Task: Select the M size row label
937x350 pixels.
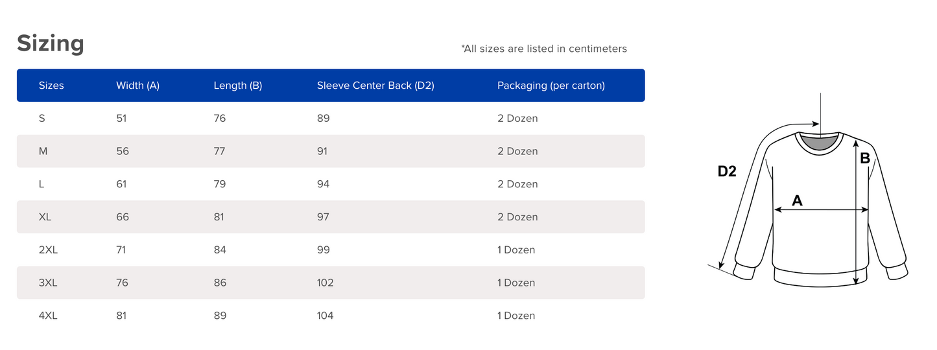Action: (x=43, y=151)
